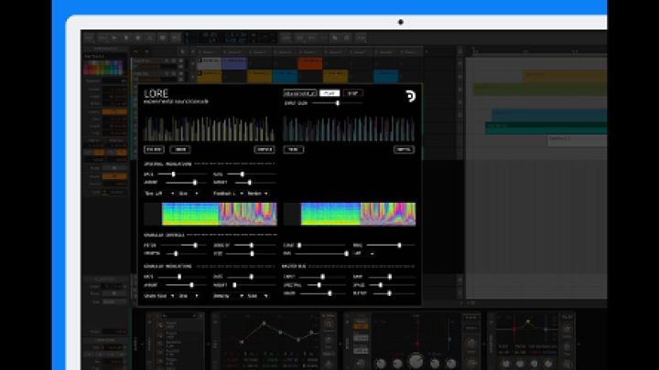The height and width of the screenshot is (370, 659).
Task: Click the leftmost button under the left waveform
Action: pos(154,149)
